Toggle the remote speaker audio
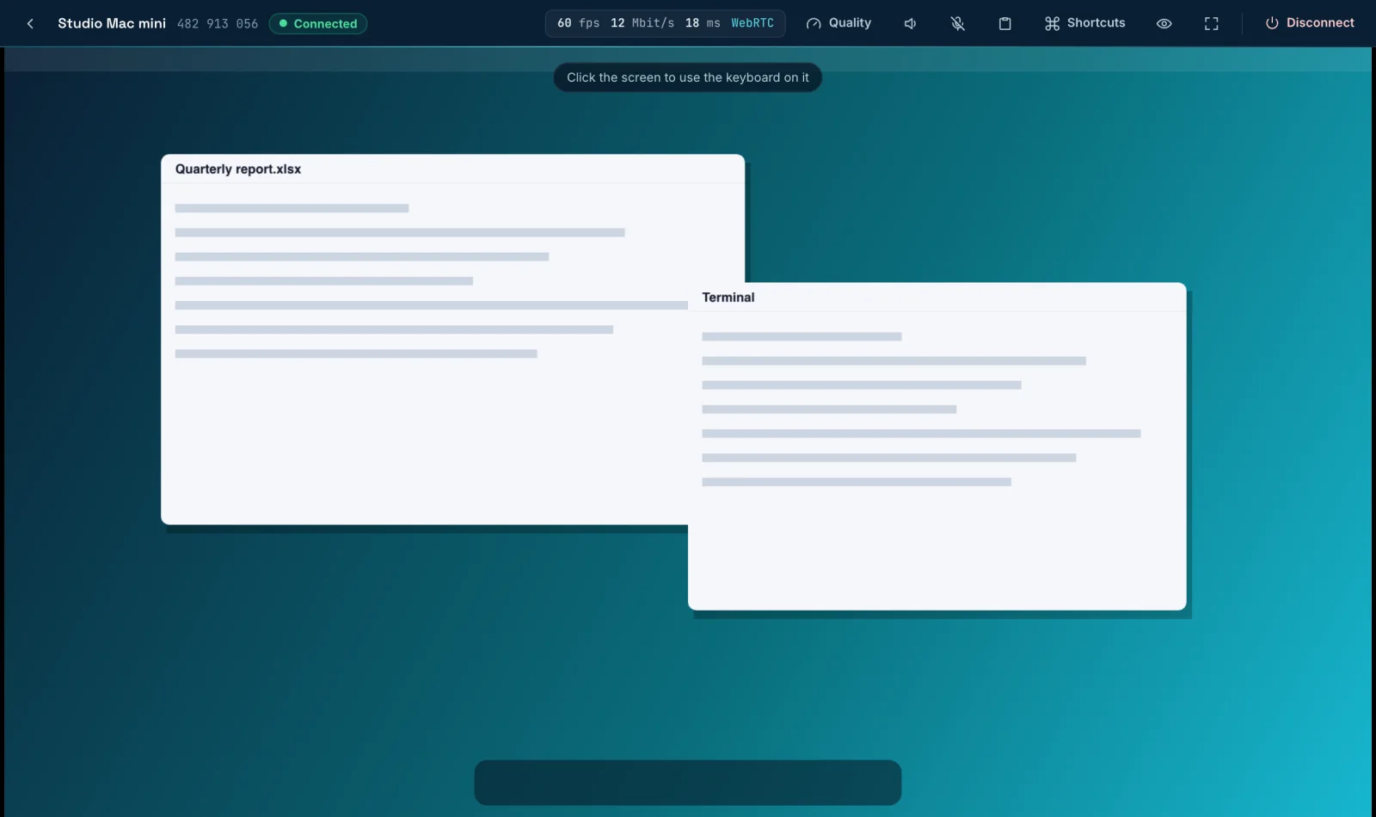Screen dimensions: 1376x817 [x=910, y=23]
